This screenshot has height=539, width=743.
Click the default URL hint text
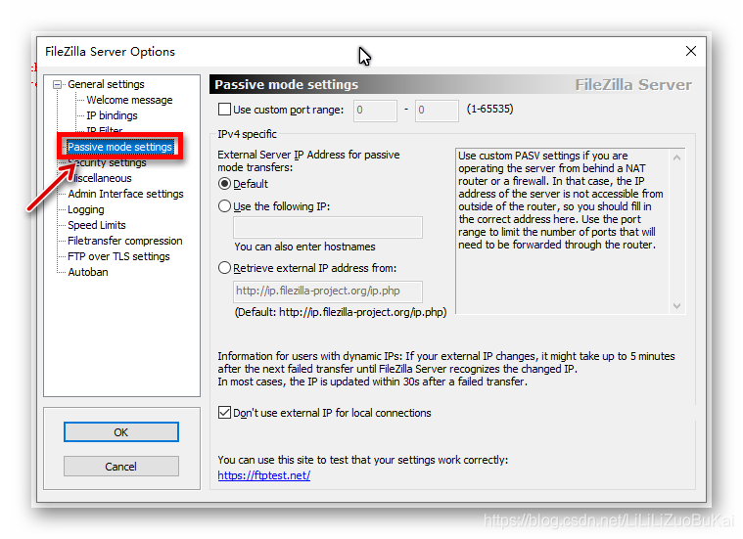pos(341,313)
